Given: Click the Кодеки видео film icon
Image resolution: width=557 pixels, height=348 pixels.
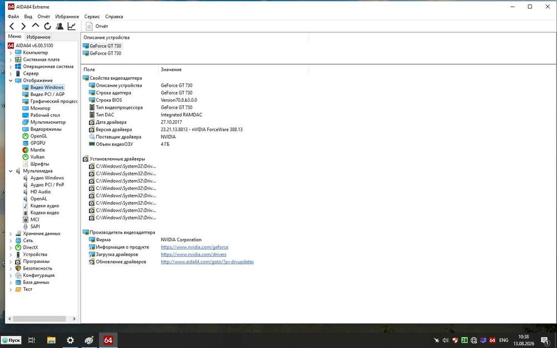Looking at the screenshot, I should point(25,213).
